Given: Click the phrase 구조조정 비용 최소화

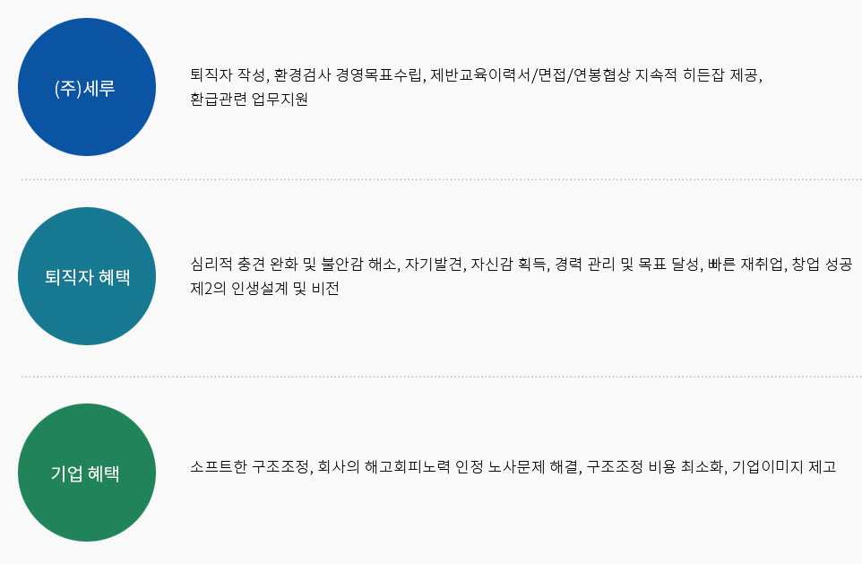Looking at the screenshot, I should 654,467.
